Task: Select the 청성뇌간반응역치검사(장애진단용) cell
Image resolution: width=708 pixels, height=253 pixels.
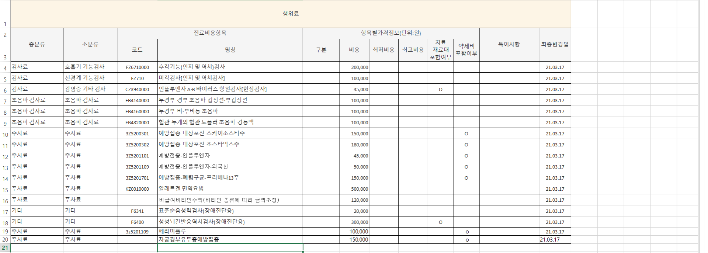Action: coord(230,222)
